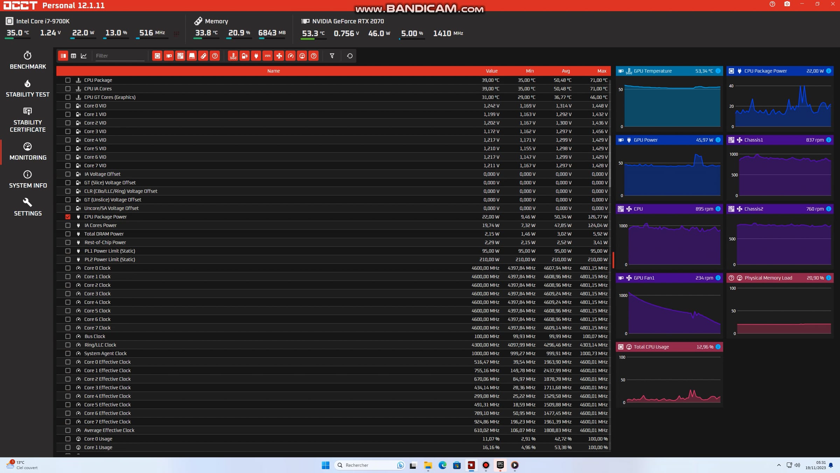Check the Core 0 Clock checkbox
Image resolution: width=840 pixels, height=473 pixels.
pos(68,268)
